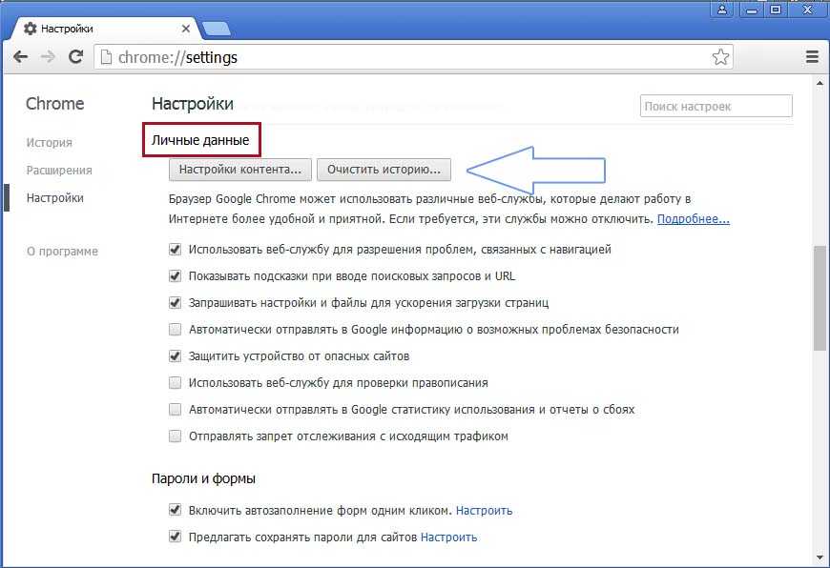This screenshot has width=830, height=568.
Task: Open Расширения in the sidebar
Action: 59,171
